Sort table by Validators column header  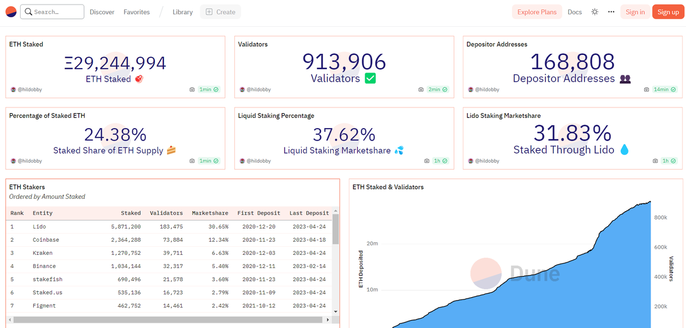tap(166, 213)
